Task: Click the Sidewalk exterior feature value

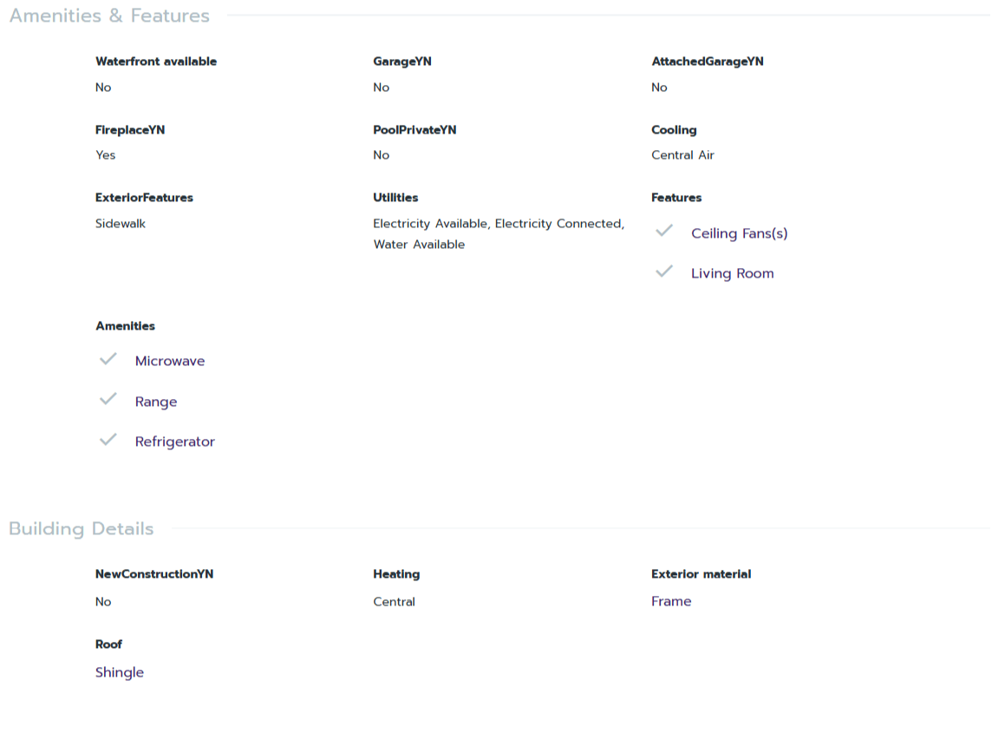Action: point(121,224)
